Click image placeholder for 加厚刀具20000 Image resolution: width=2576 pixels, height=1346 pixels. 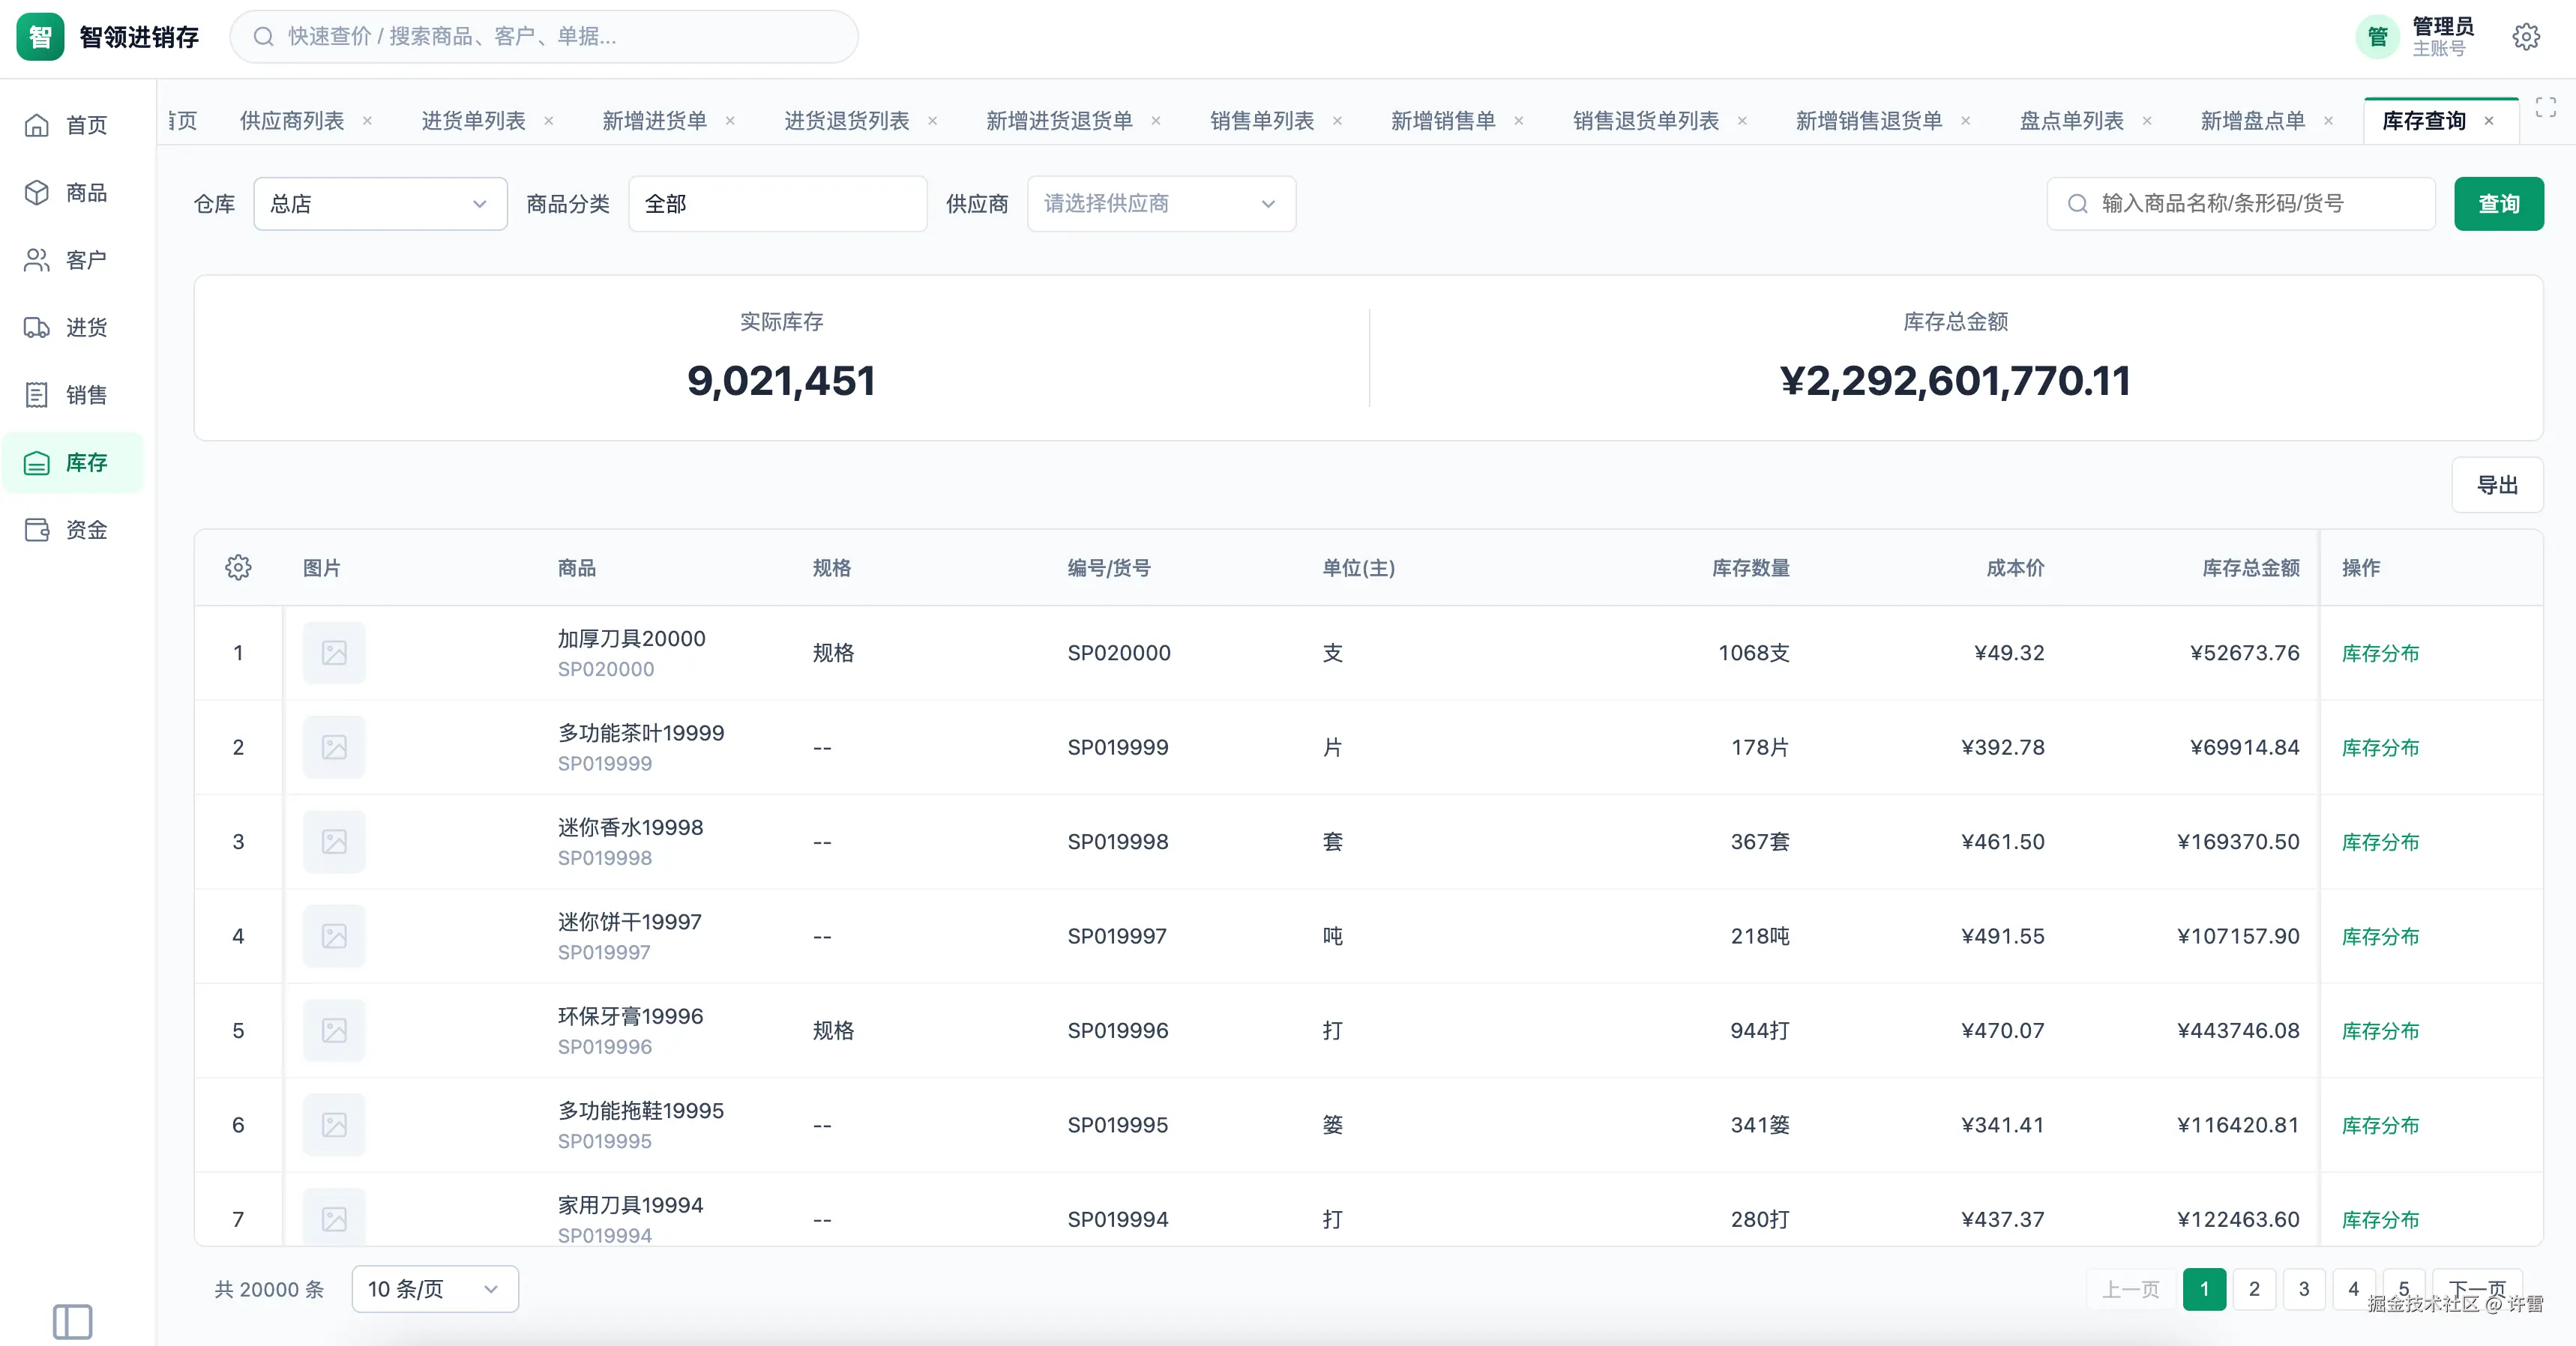coord(334,653)
